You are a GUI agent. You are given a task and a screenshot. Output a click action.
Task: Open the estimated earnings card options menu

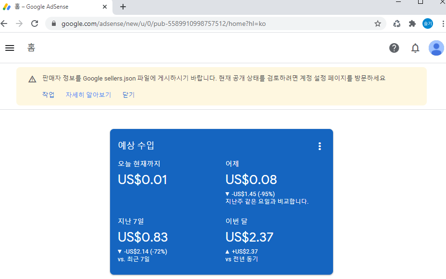coord(320,146)
